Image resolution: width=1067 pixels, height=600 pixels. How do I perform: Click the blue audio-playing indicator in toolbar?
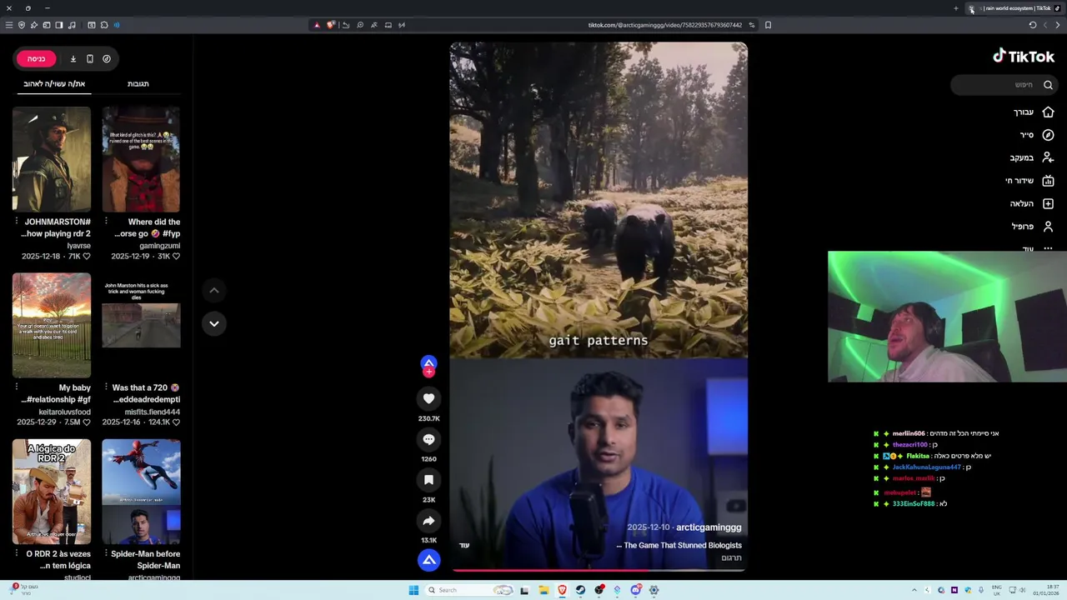[116, 25]
